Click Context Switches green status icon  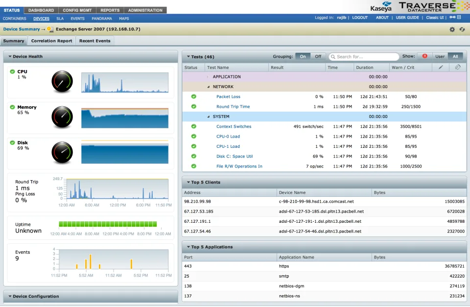point(194,126)
